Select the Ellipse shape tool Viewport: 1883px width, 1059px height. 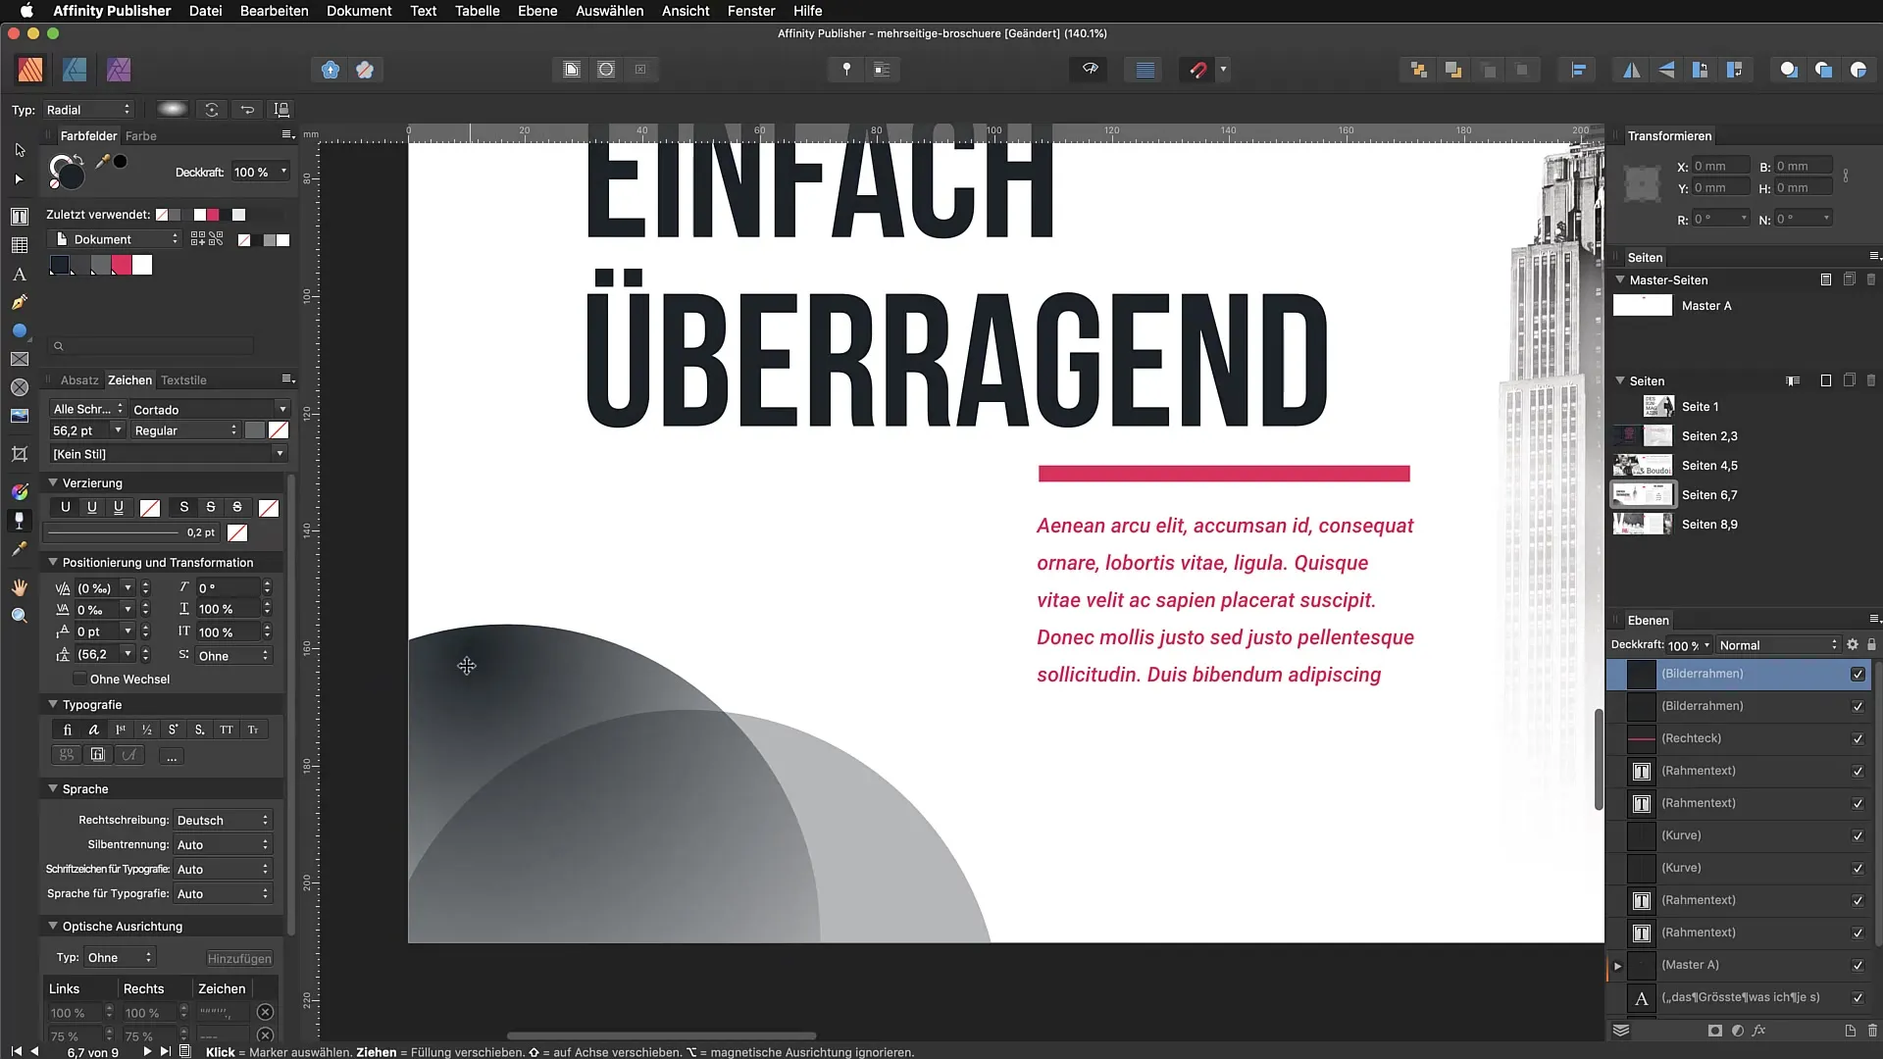coord(20,331)
